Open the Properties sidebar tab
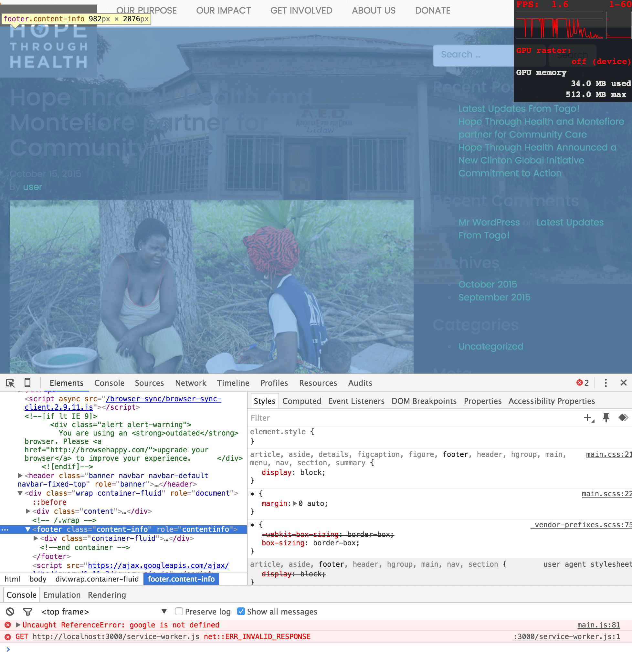The height and width of the screenshot is (652, 632). (483, 401)
